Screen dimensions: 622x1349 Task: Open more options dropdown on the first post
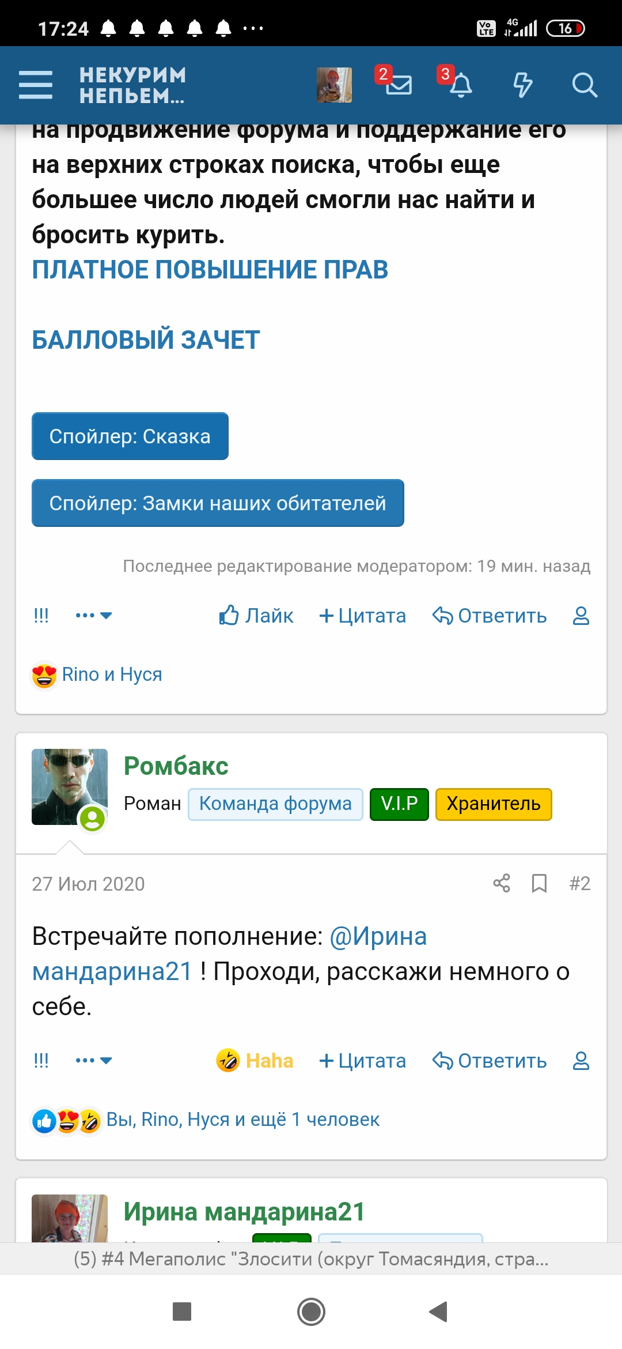tap(93, 616)
